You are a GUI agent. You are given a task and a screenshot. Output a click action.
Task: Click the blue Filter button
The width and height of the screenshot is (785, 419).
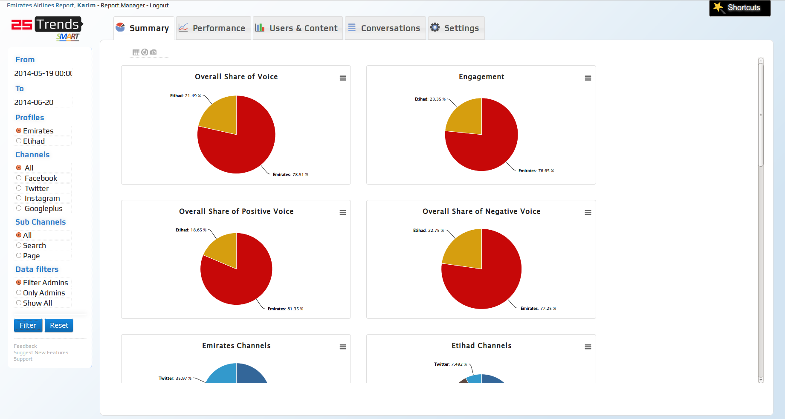tap(28, 325)
